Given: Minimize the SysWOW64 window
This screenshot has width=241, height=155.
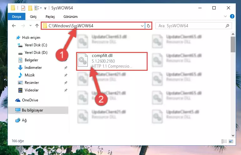Looking at the screenshot, I should click(200, 8).
